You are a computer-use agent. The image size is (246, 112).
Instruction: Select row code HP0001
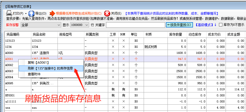[x=10, y=95]
